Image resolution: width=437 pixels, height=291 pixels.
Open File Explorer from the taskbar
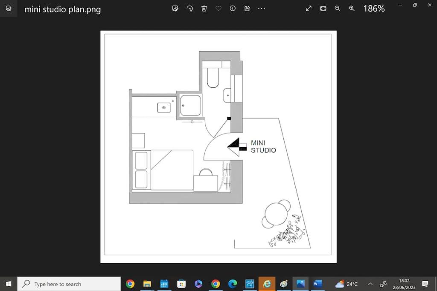pyautogui.click(x=147, y=284)
